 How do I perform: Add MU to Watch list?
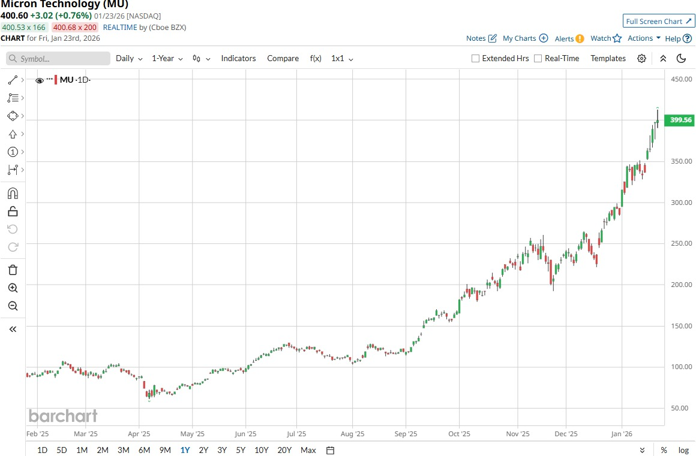click(606, 38)
